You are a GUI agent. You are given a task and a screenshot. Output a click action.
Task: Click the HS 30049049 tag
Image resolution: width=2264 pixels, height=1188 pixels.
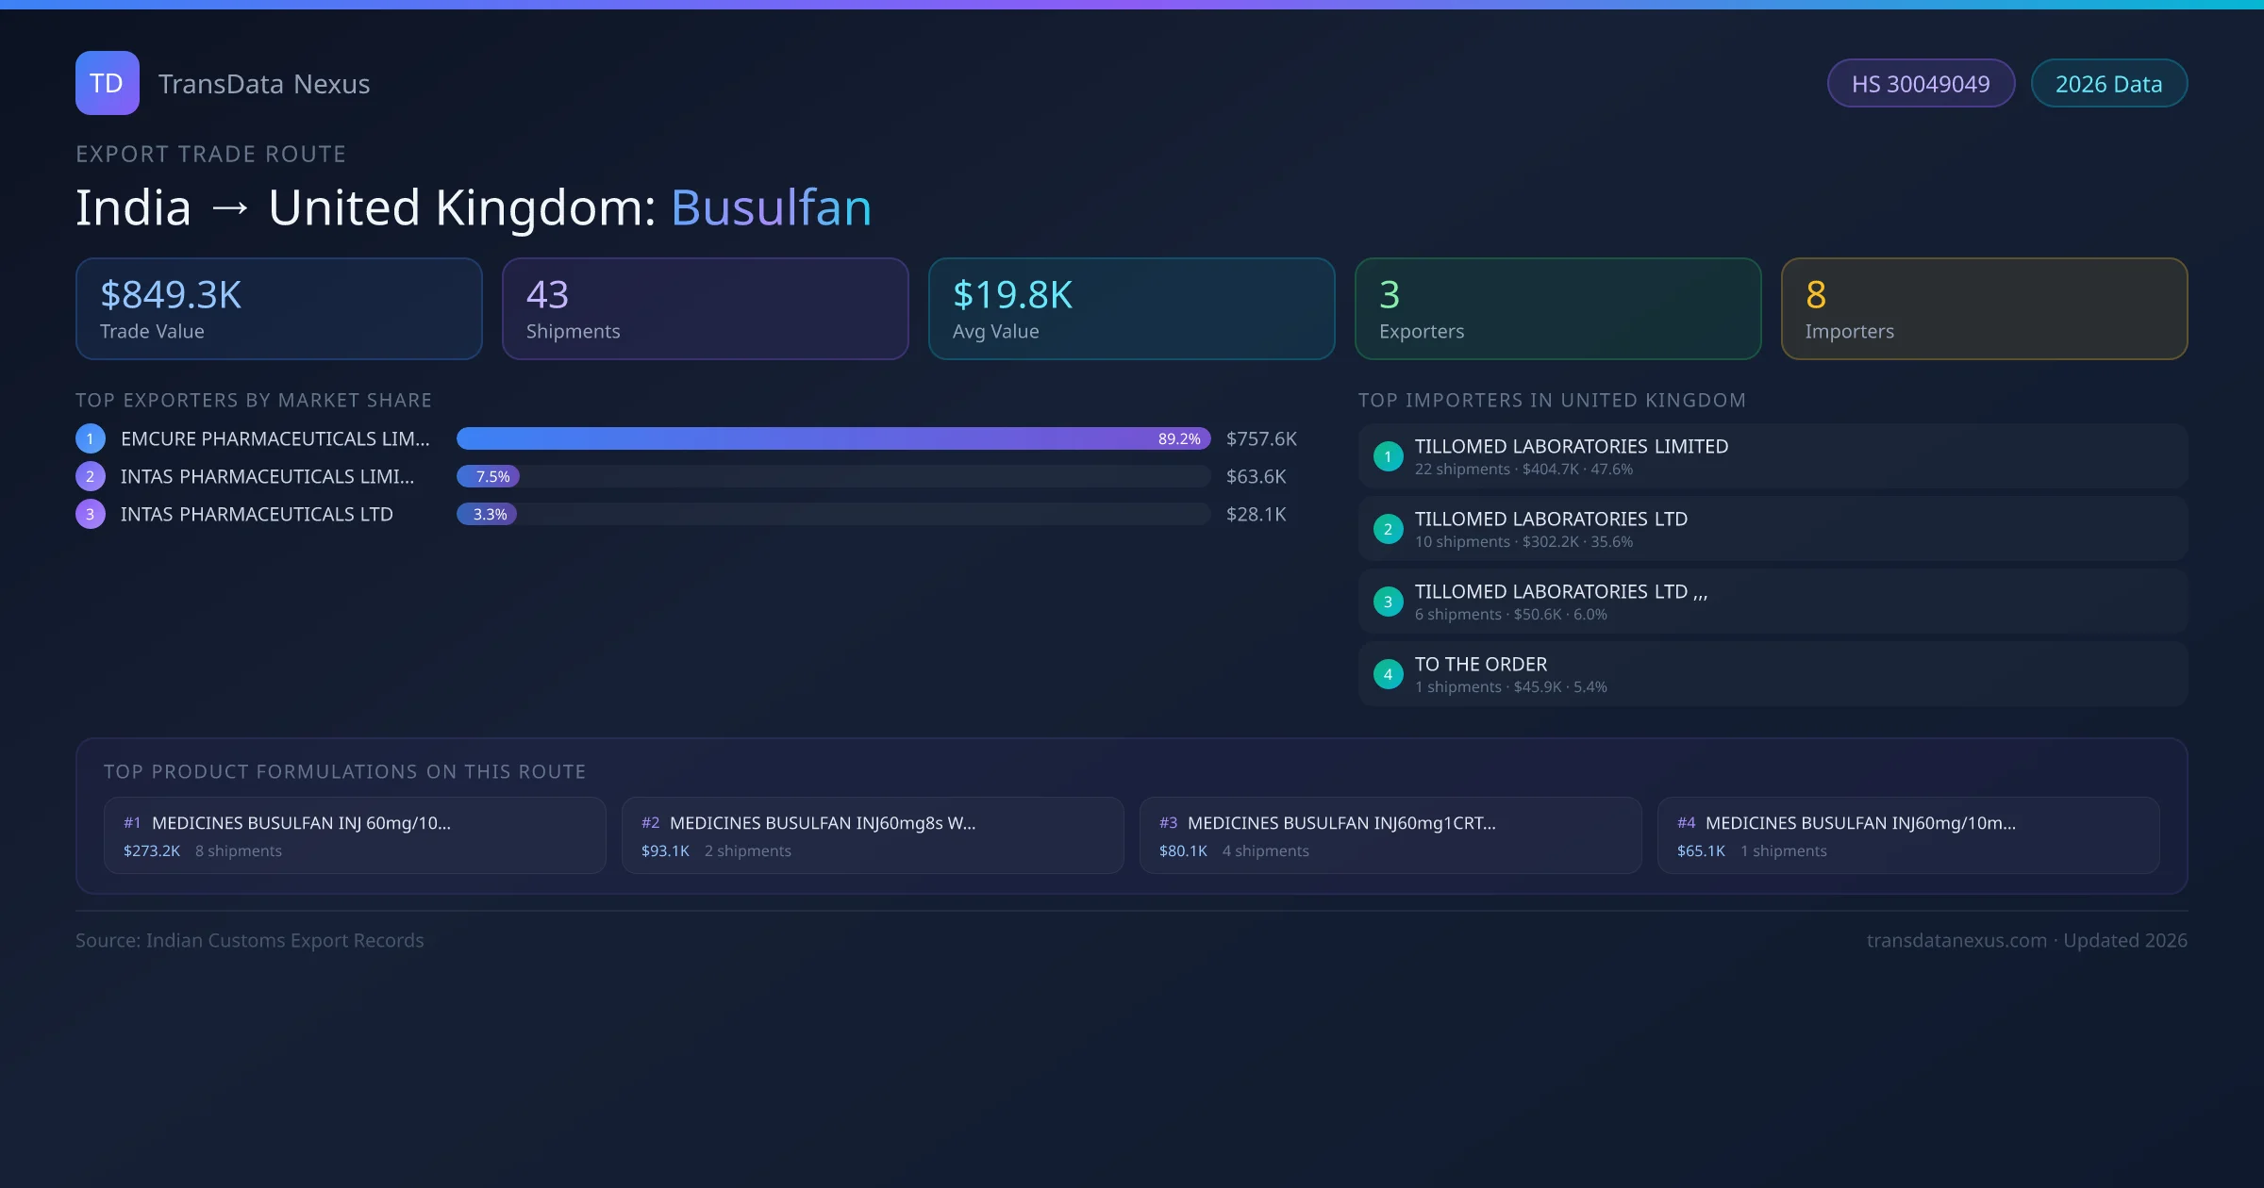tap(1921, 84)
